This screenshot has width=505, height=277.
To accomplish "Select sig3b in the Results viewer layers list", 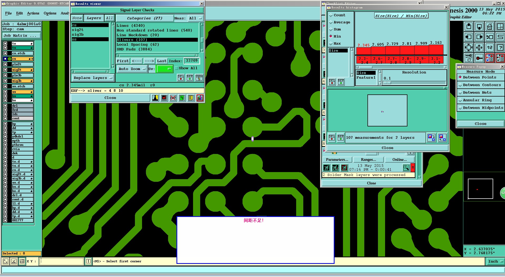I will [x=90, y=35].
